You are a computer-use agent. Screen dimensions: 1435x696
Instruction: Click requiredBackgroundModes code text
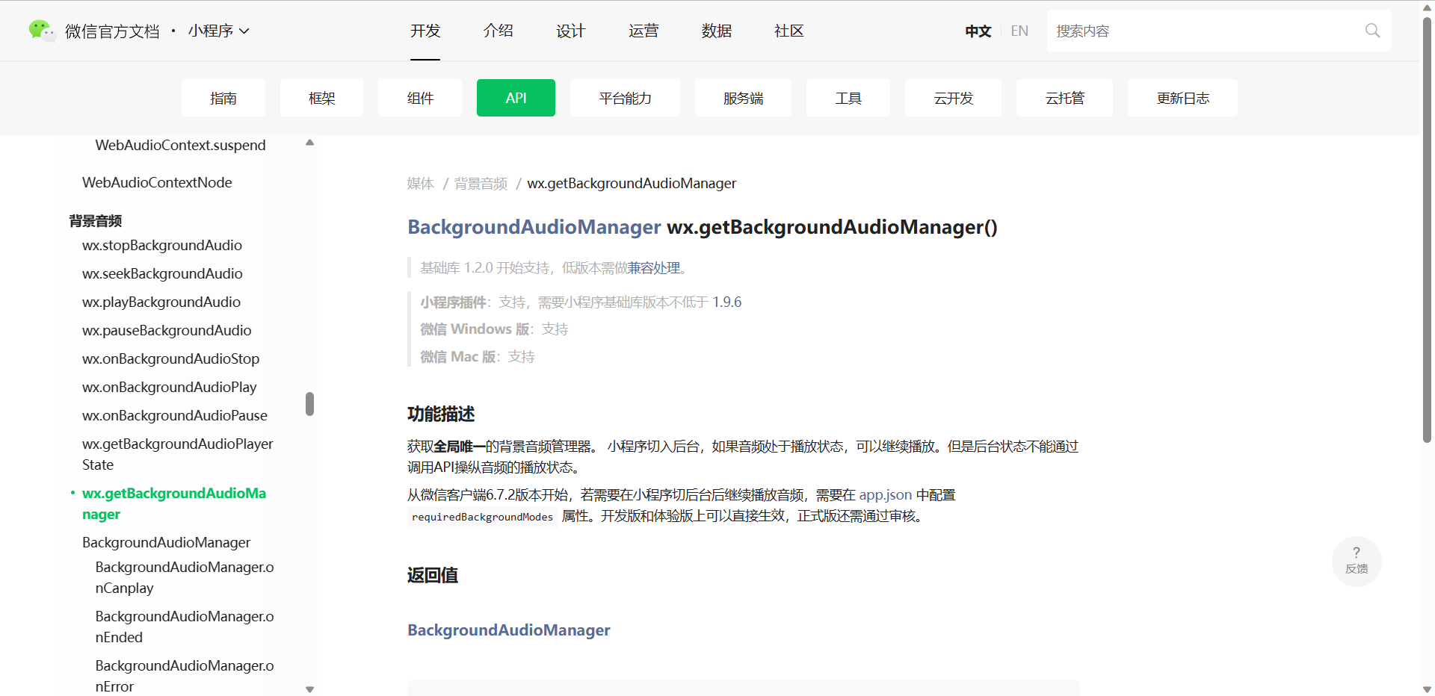point(482,517)
